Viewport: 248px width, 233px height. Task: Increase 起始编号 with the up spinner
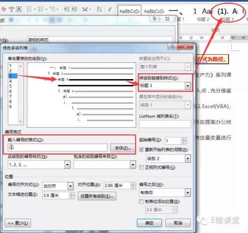(184, 139)
